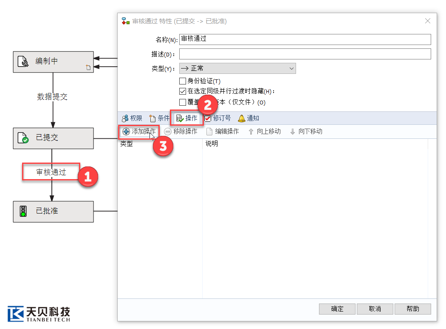Open help with 帮助 button
Screen dimensions: 446x329
click(412, 309)
